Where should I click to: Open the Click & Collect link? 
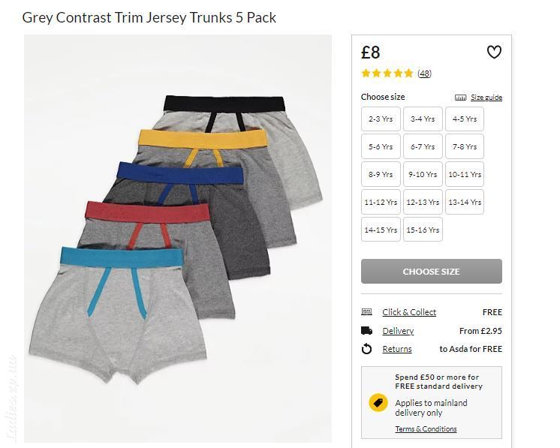409,312
